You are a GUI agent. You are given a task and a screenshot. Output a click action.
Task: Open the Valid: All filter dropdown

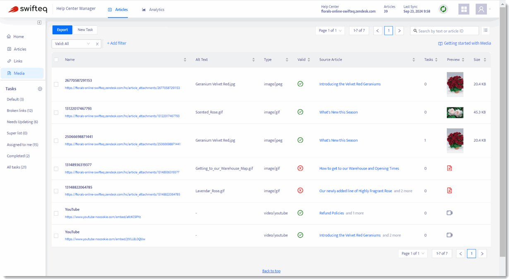tap(73, 43)
